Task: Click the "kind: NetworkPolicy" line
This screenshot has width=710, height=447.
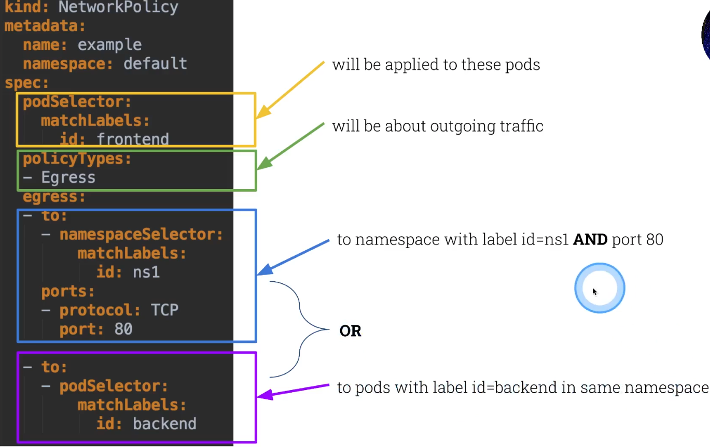Action: pos(91,7)
